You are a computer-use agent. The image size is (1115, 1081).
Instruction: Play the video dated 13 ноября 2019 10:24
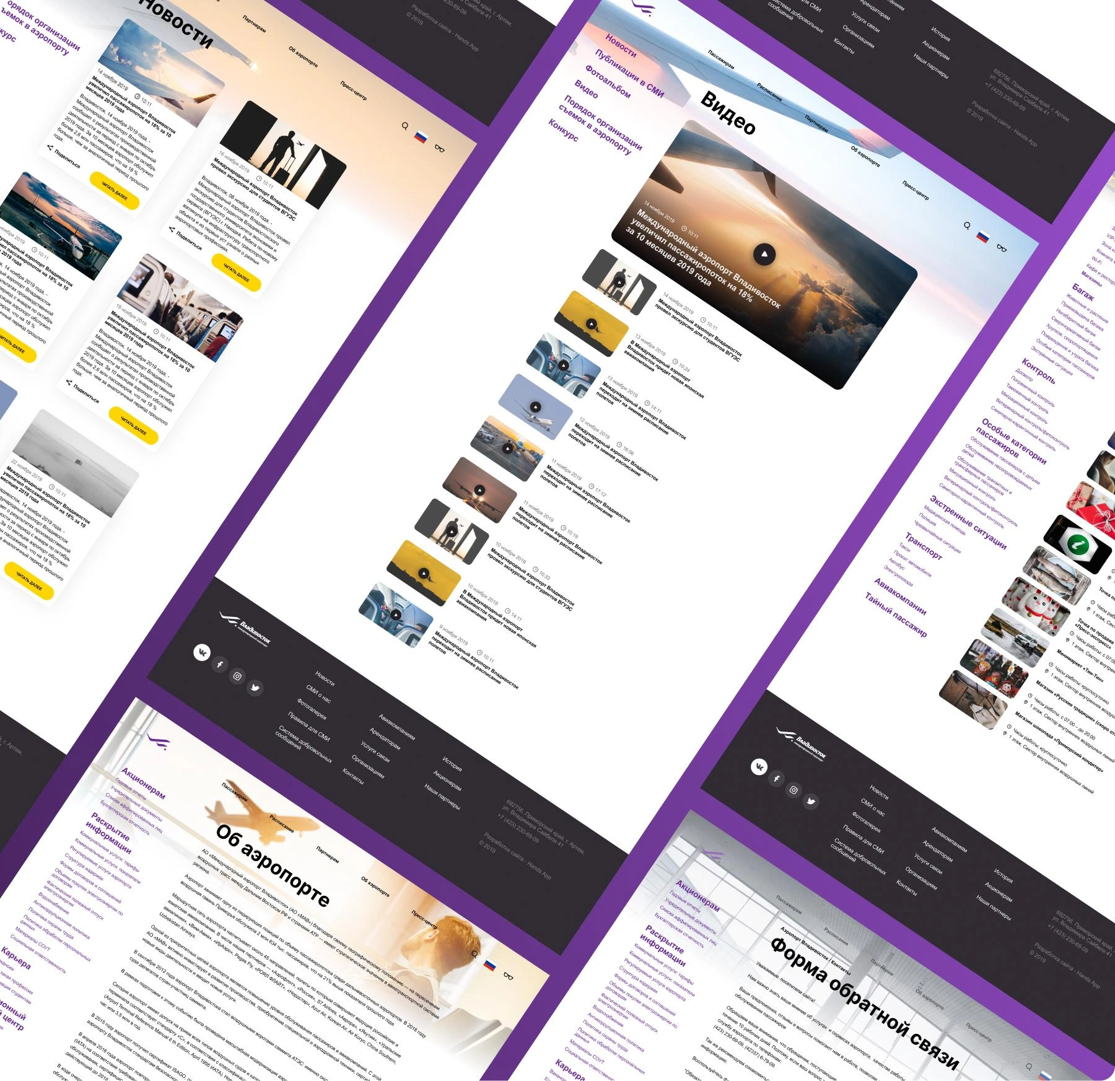pos(592,323)
